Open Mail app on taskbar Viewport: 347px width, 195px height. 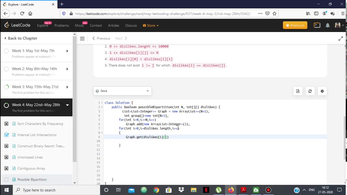(x=131, y=190)
